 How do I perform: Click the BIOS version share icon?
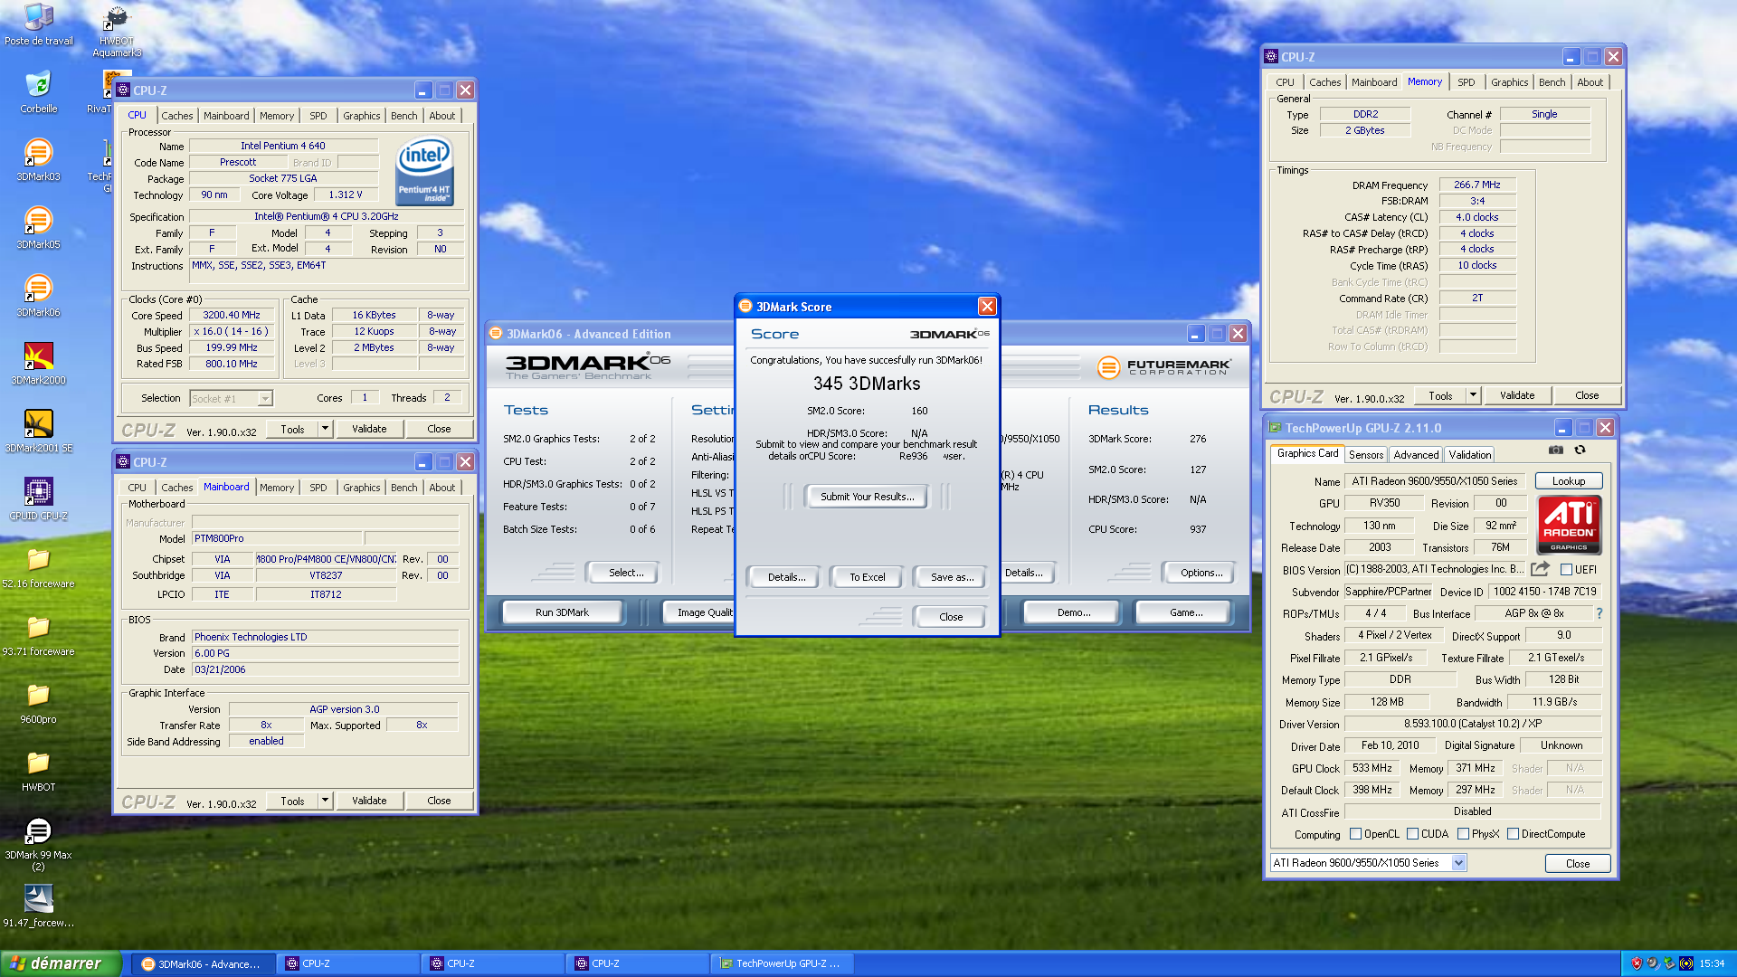(1540, 568)
